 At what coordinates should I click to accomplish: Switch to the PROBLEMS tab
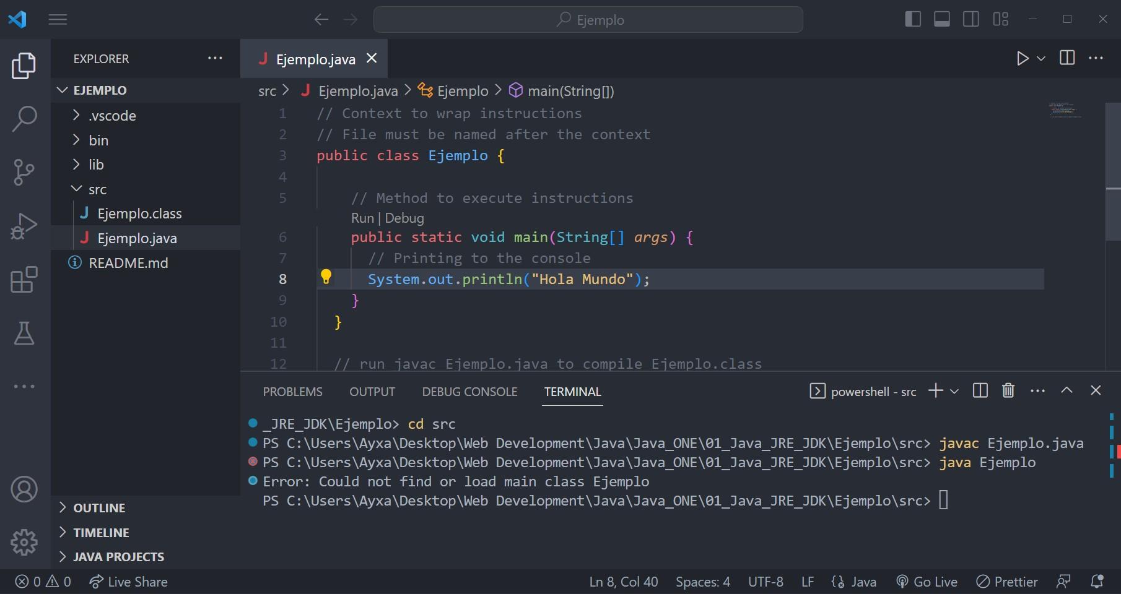[x=292, y=392]
